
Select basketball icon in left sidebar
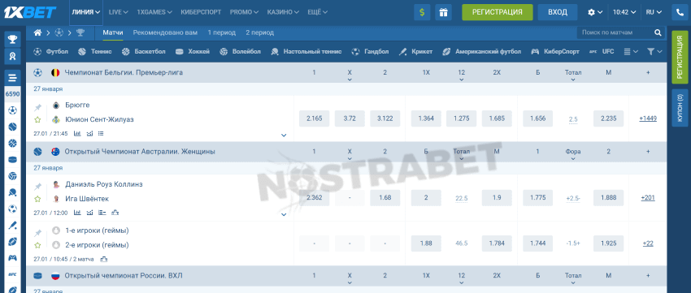coord(12,143)
